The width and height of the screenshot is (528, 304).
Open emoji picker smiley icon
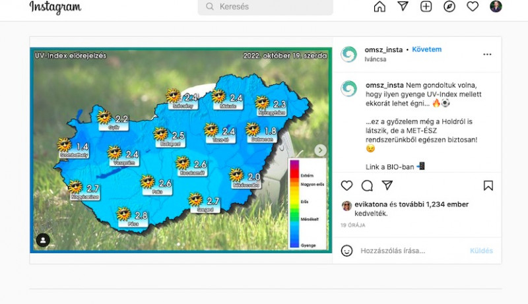click(346, 251)
